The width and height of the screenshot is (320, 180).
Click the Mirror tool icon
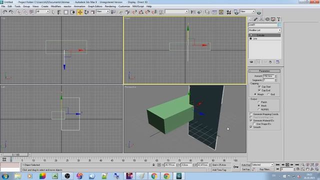point(193,12)
